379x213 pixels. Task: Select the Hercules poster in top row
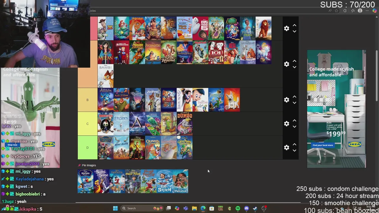pos(137,28)
